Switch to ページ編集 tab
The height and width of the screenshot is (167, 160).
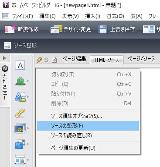point(74,59)
